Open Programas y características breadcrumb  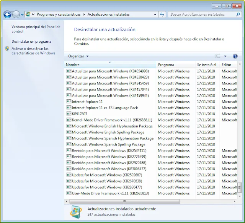coord(59,15)
